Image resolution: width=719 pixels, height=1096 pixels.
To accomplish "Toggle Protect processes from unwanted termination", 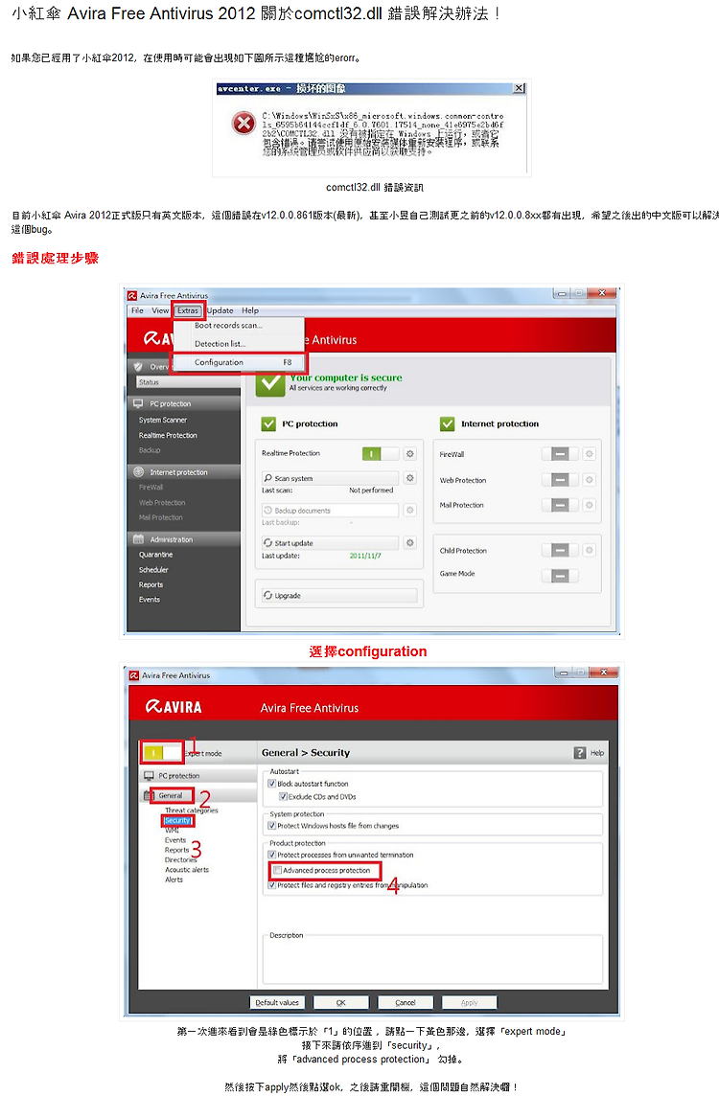I will point(272,855).
